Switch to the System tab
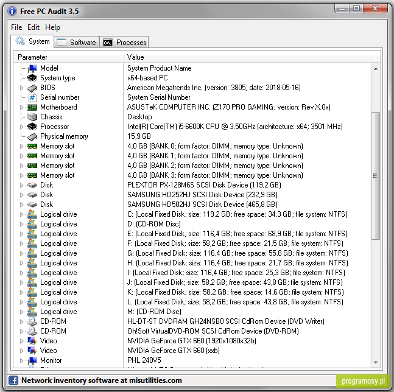Screen dimensions: 394x392 32,41
